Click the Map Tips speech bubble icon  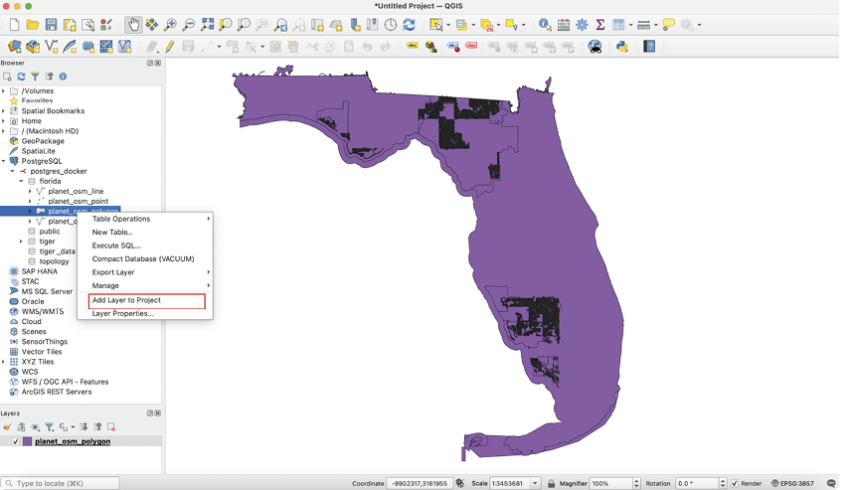click(x=669, y=25)
